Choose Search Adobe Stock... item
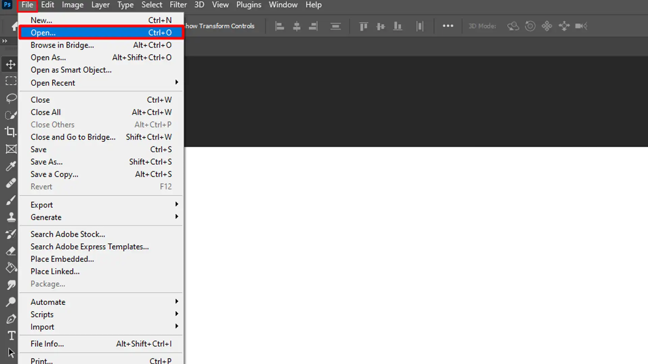Image resolution: width=648 pixels, height=364 pixels. [x=101, y=234]
